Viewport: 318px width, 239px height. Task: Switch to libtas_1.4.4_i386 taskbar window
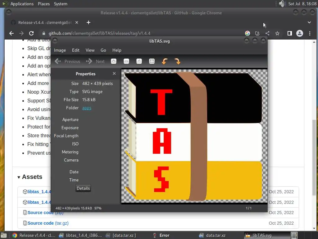(80, 235)
